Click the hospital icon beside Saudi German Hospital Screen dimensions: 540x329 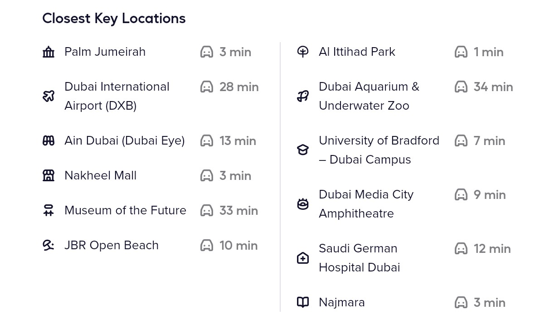click(303, 258)
